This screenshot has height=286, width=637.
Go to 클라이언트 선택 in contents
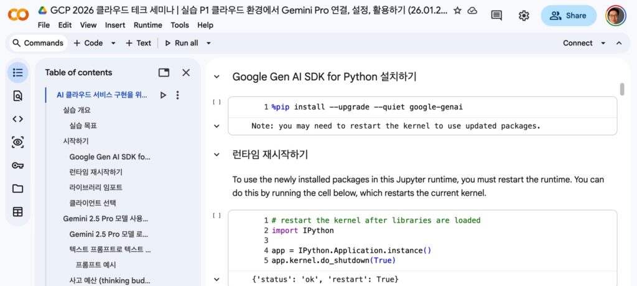click(x=93, y=203)
